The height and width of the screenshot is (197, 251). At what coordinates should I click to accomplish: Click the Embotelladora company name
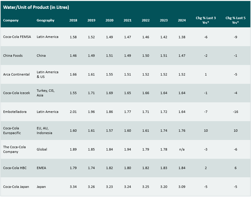(x=14, y=112)
